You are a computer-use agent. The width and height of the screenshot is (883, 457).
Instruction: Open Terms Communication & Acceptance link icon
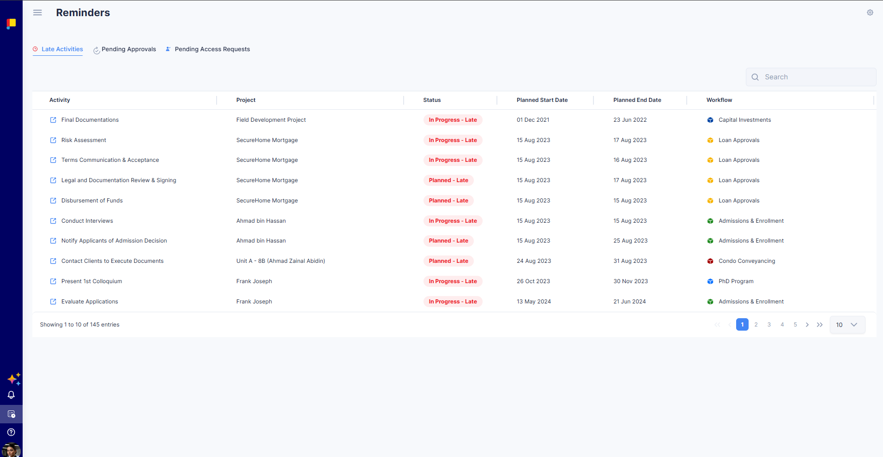[53, 160]
